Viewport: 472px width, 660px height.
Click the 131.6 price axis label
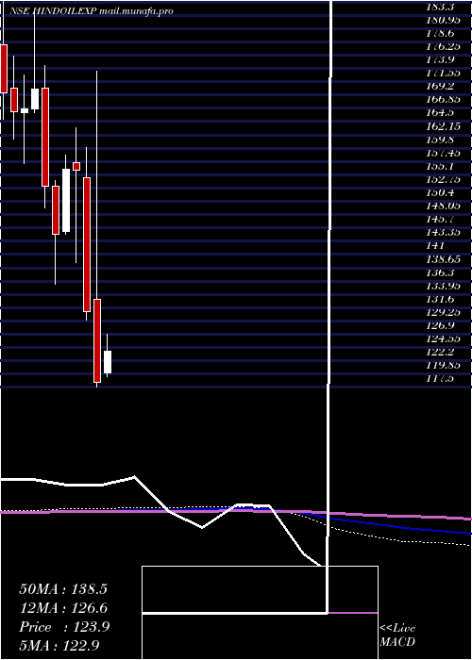440,299
